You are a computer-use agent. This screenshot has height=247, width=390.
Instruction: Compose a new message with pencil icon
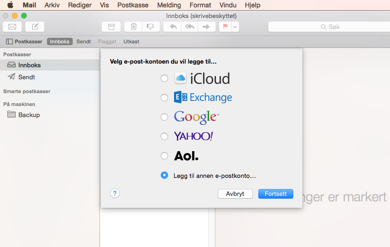(35, 27)
